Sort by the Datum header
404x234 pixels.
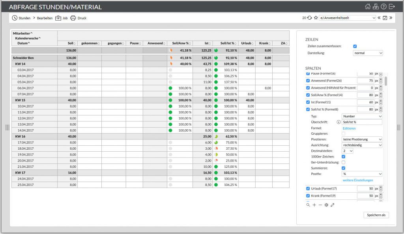click(x=24, y=43)
